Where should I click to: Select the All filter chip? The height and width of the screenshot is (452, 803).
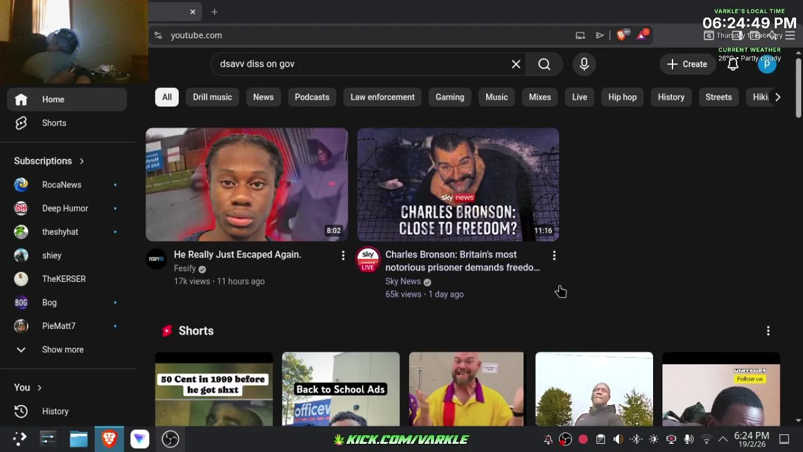click(167, 97)
